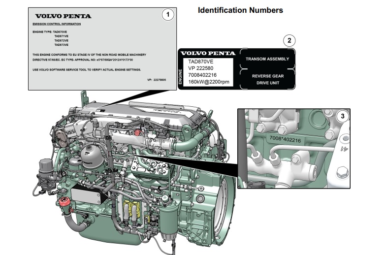The width and height of the screenshot is (387, 255).
Task: Select the TRANSOM ASSEMBLY box
Action: tap(267, 59)
